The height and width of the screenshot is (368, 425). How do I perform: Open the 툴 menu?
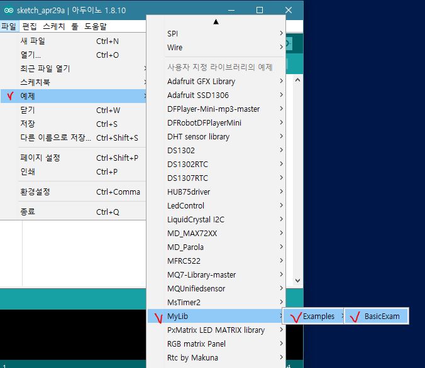click(75, 26)
